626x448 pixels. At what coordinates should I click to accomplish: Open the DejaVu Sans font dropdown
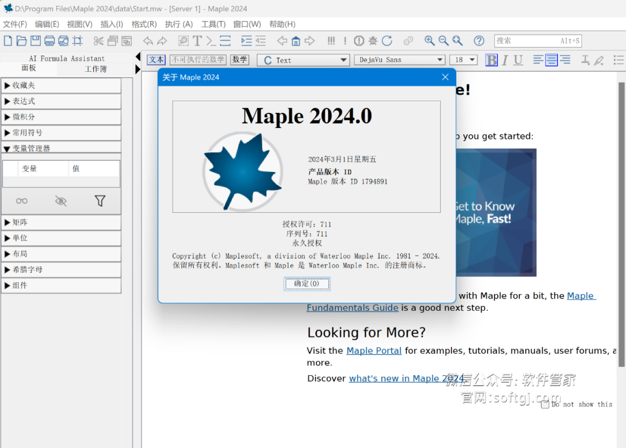point(399,60)
